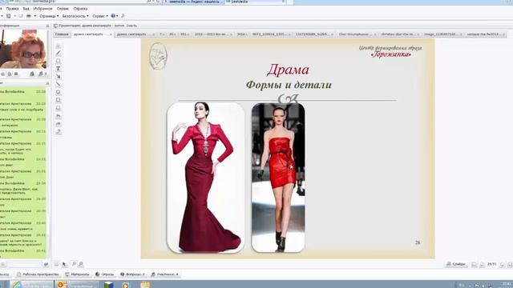Switch to the Главная tab
The image size is (513, 288).
click(x=62, y=34)
